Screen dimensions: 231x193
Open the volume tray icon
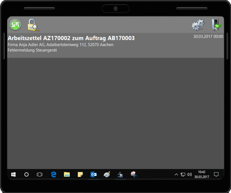(189, 175)
